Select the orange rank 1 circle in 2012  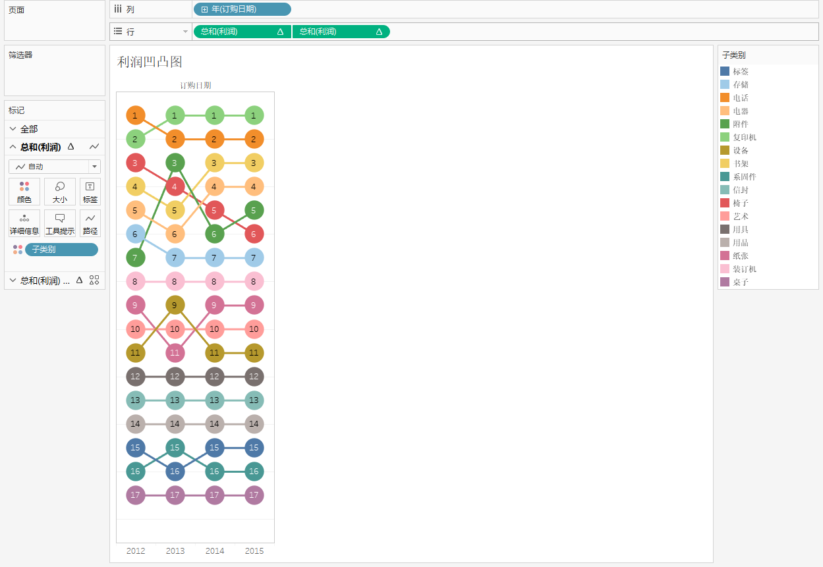point(135,115)
